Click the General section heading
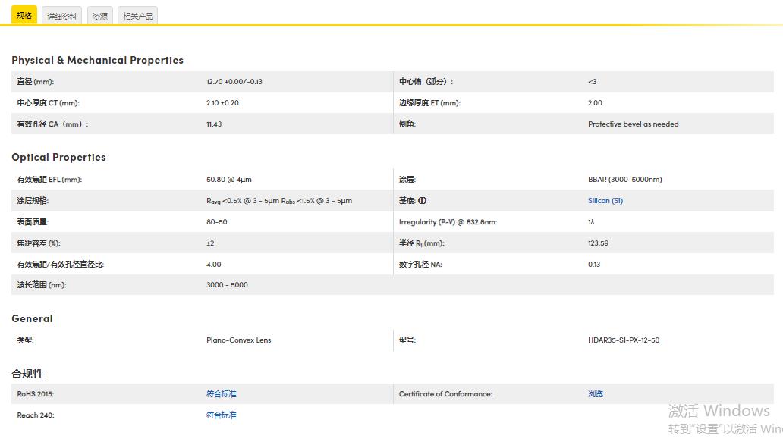Screen dimensions: 783x448 (32, 319)
